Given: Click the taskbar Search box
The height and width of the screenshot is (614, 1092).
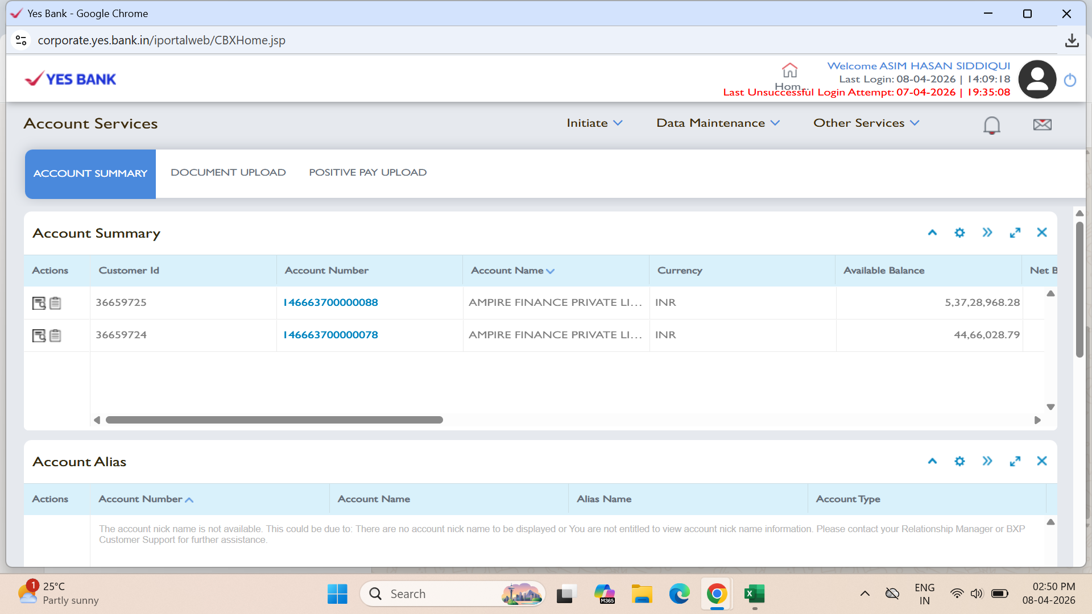Looking at the screenshot, I should tap(453, 594).
